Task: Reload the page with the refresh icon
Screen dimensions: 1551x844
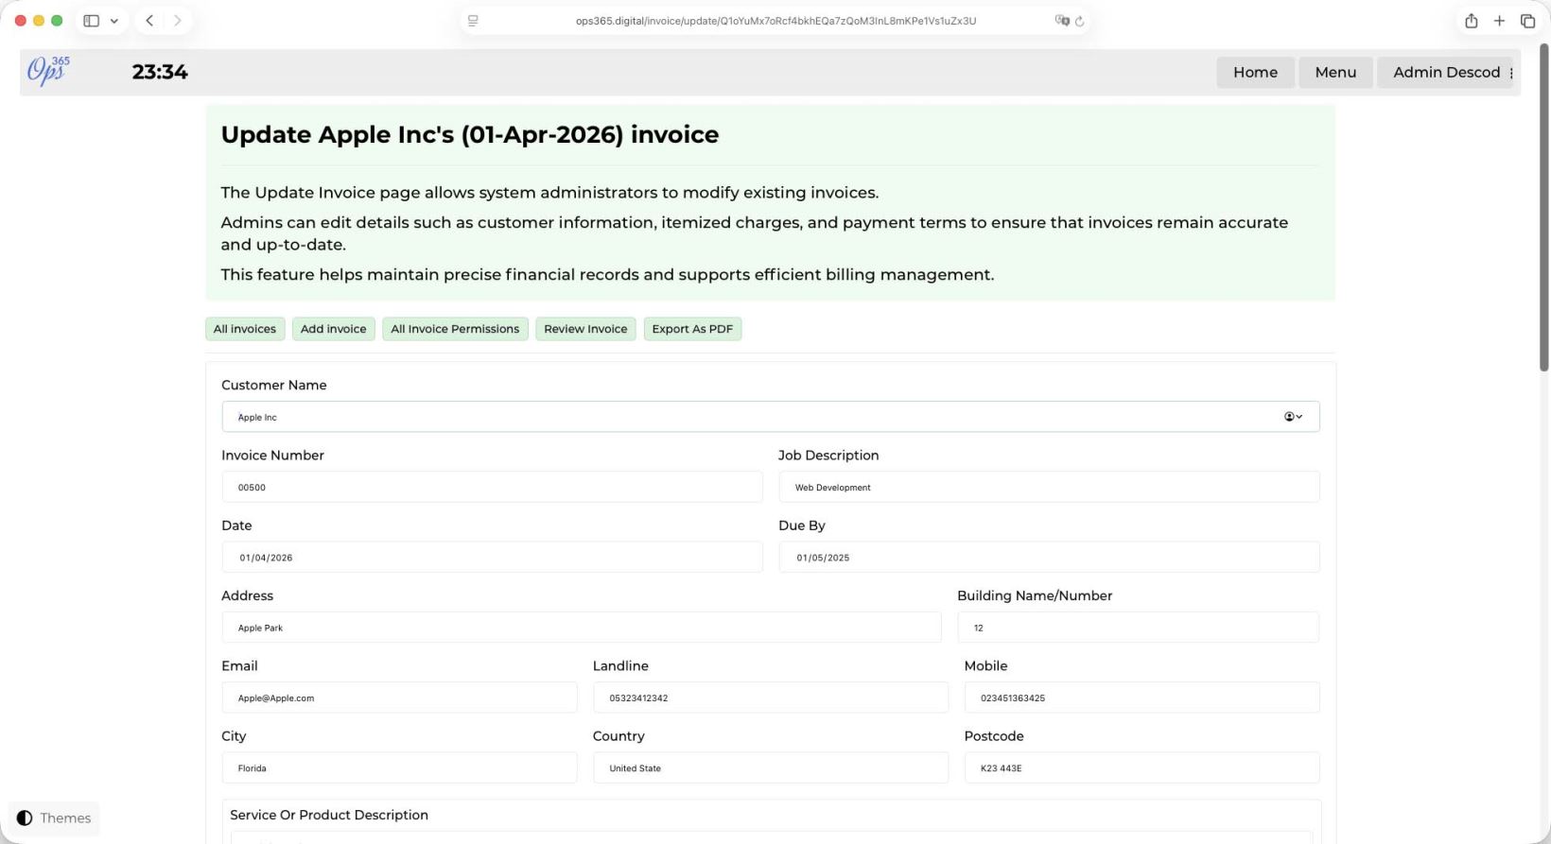Action: 1079,21
